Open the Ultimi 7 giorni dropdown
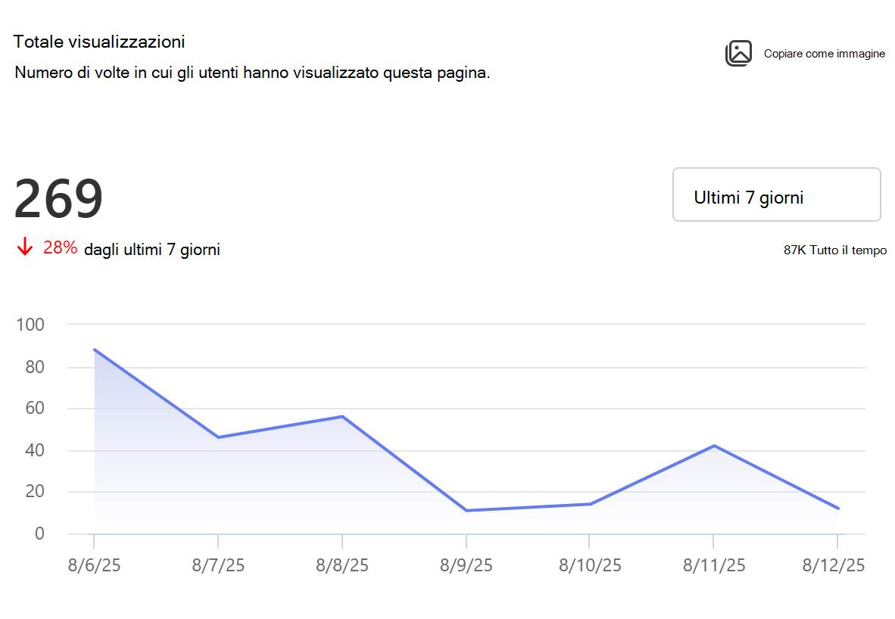This screenshot has width=895, height=619. pyautogui.click(x=776, y=194)
